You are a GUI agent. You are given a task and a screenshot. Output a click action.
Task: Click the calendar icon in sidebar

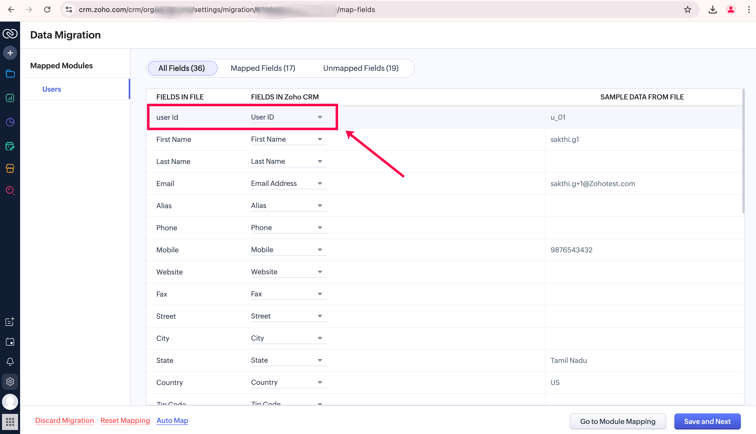(x=10, y=342)
